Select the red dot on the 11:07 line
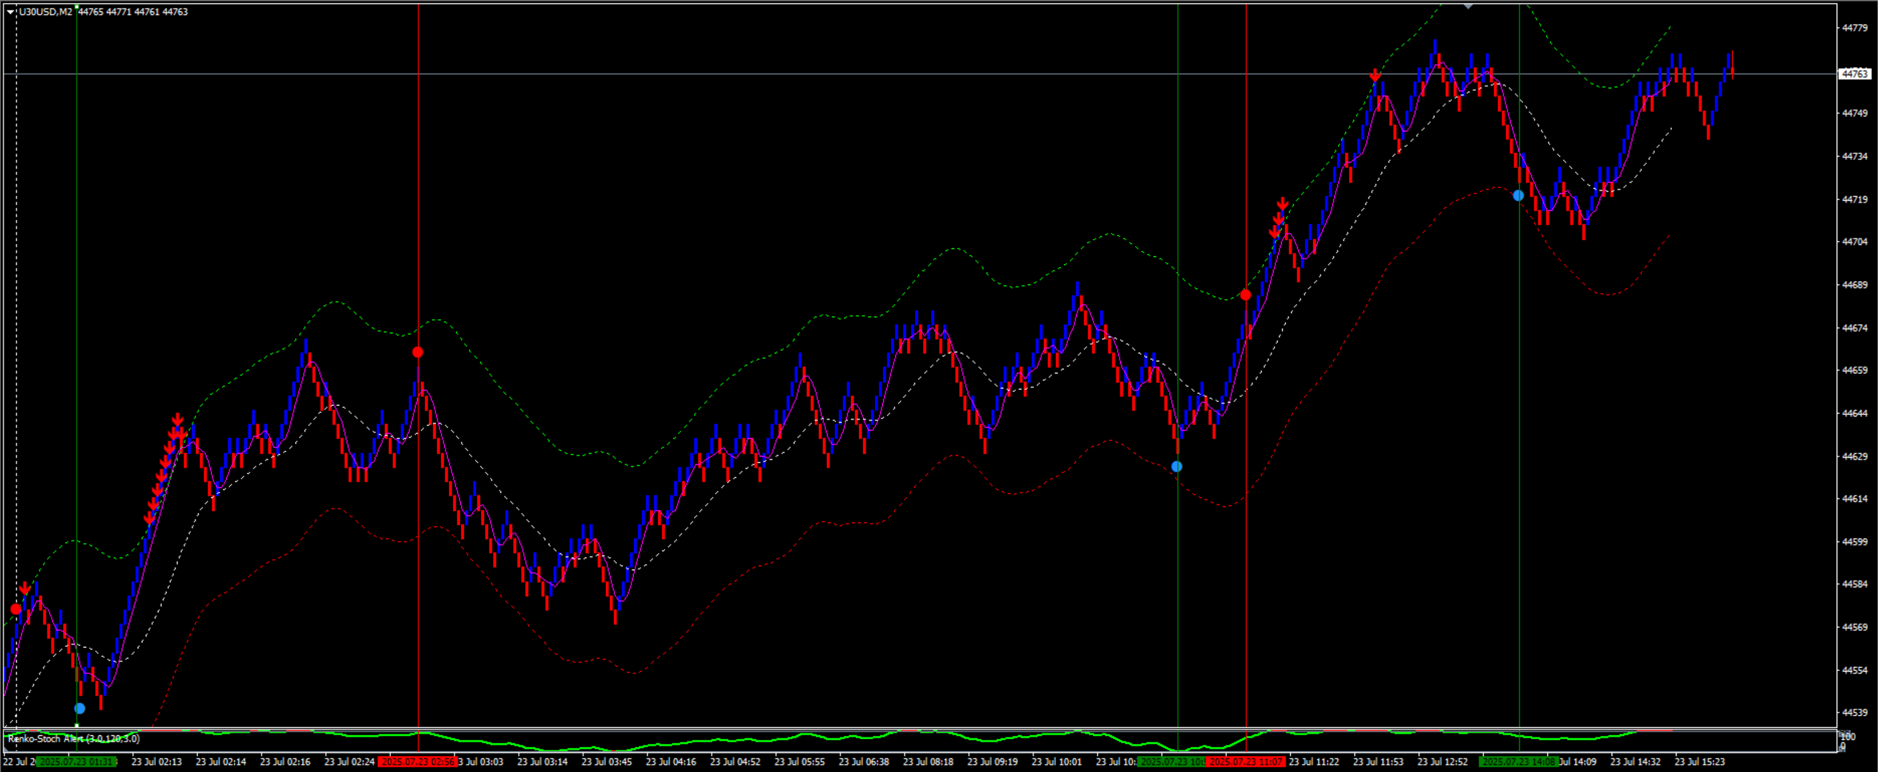The height and width of the screenshot is (772, 1878). click(1246, 295)
